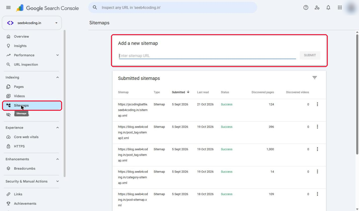Sort by the Last read column header
Image resolution: width=359 pixels, height=211 pixels.
coord(203,92)
